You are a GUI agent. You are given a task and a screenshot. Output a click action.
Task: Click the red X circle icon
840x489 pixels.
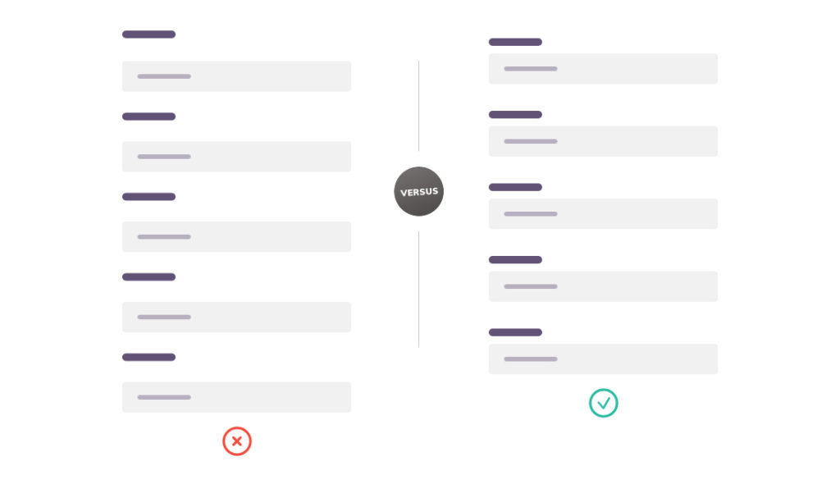[x=237, y=441]
